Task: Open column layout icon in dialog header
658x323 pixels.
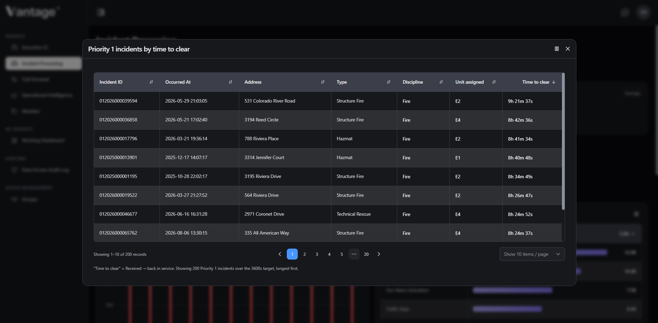Action: [557, 49]
